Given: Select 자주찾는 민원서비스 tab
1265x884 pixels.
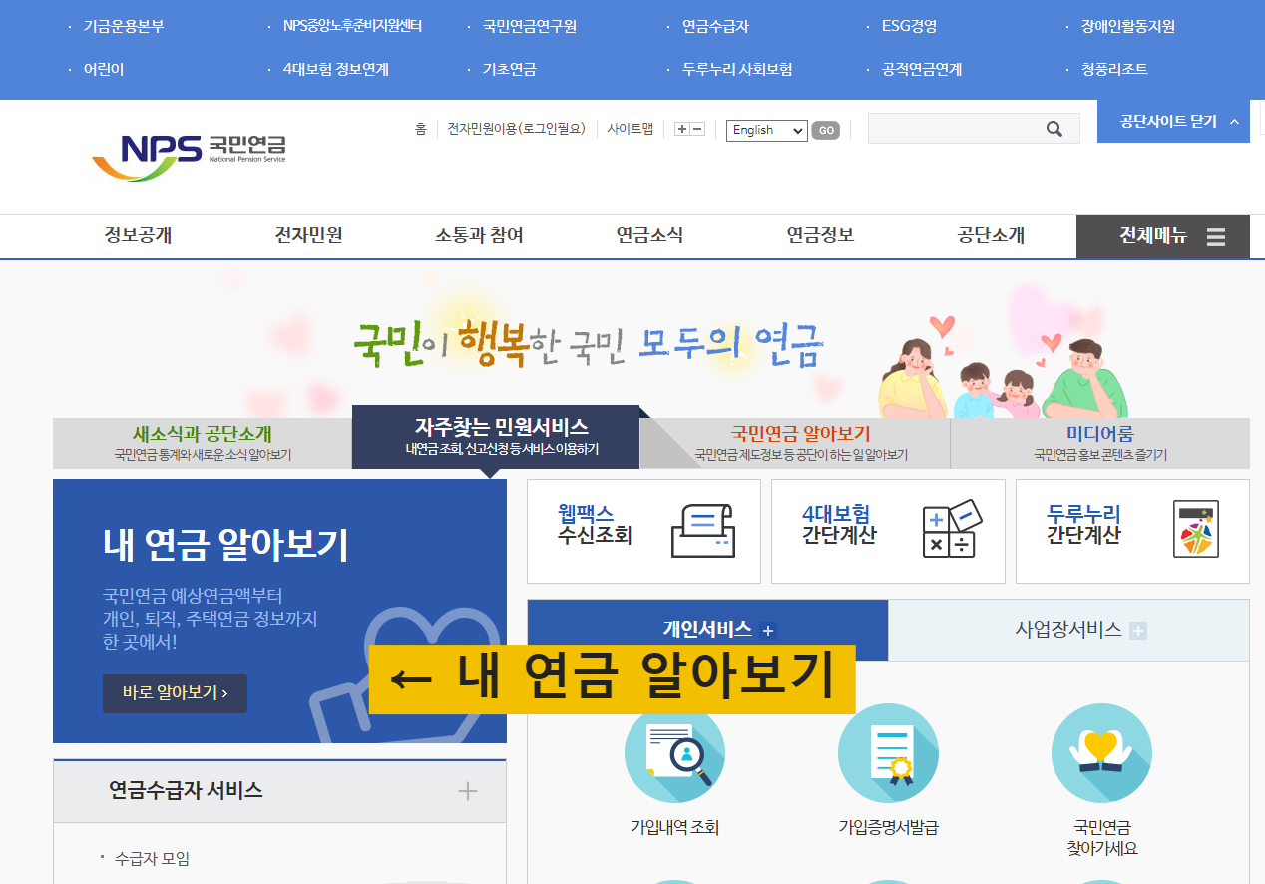Looking at the screenshot, I should 496,437.
